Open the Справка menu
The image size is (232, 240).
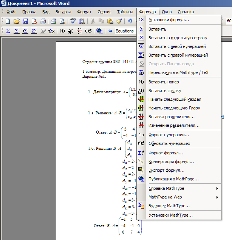pos(186,12)
